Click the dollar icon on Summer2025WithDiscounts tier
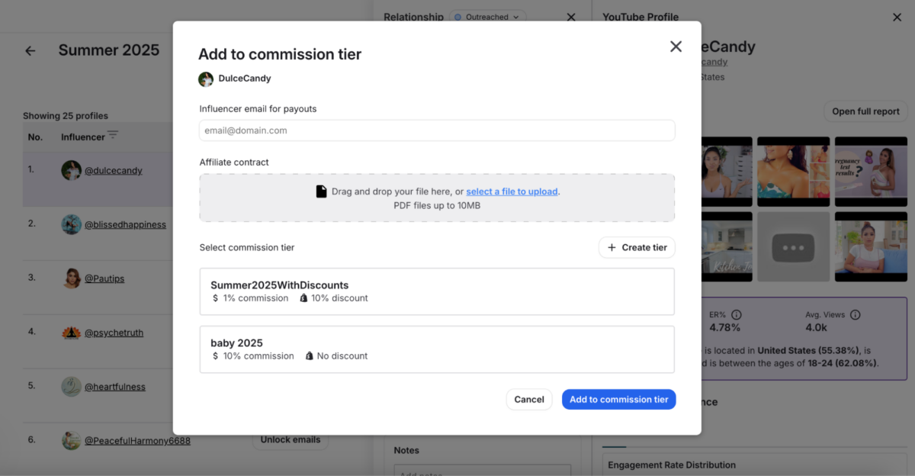The image size is (915, 476). click(x=214, y=298)
